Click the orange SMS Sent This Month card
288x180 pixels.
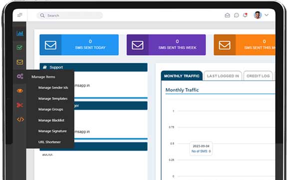coord(245,45)
